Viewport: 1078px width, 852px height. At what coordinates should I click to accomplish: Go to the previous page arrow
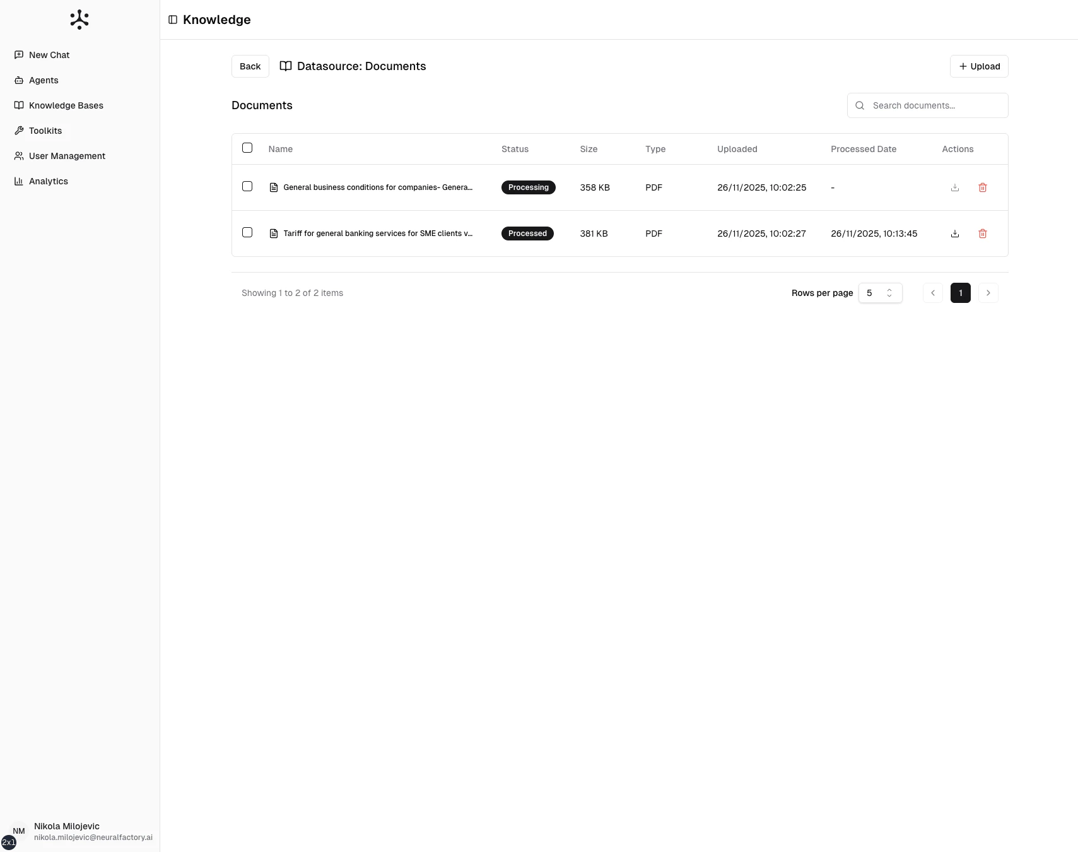tap(933, 293)
